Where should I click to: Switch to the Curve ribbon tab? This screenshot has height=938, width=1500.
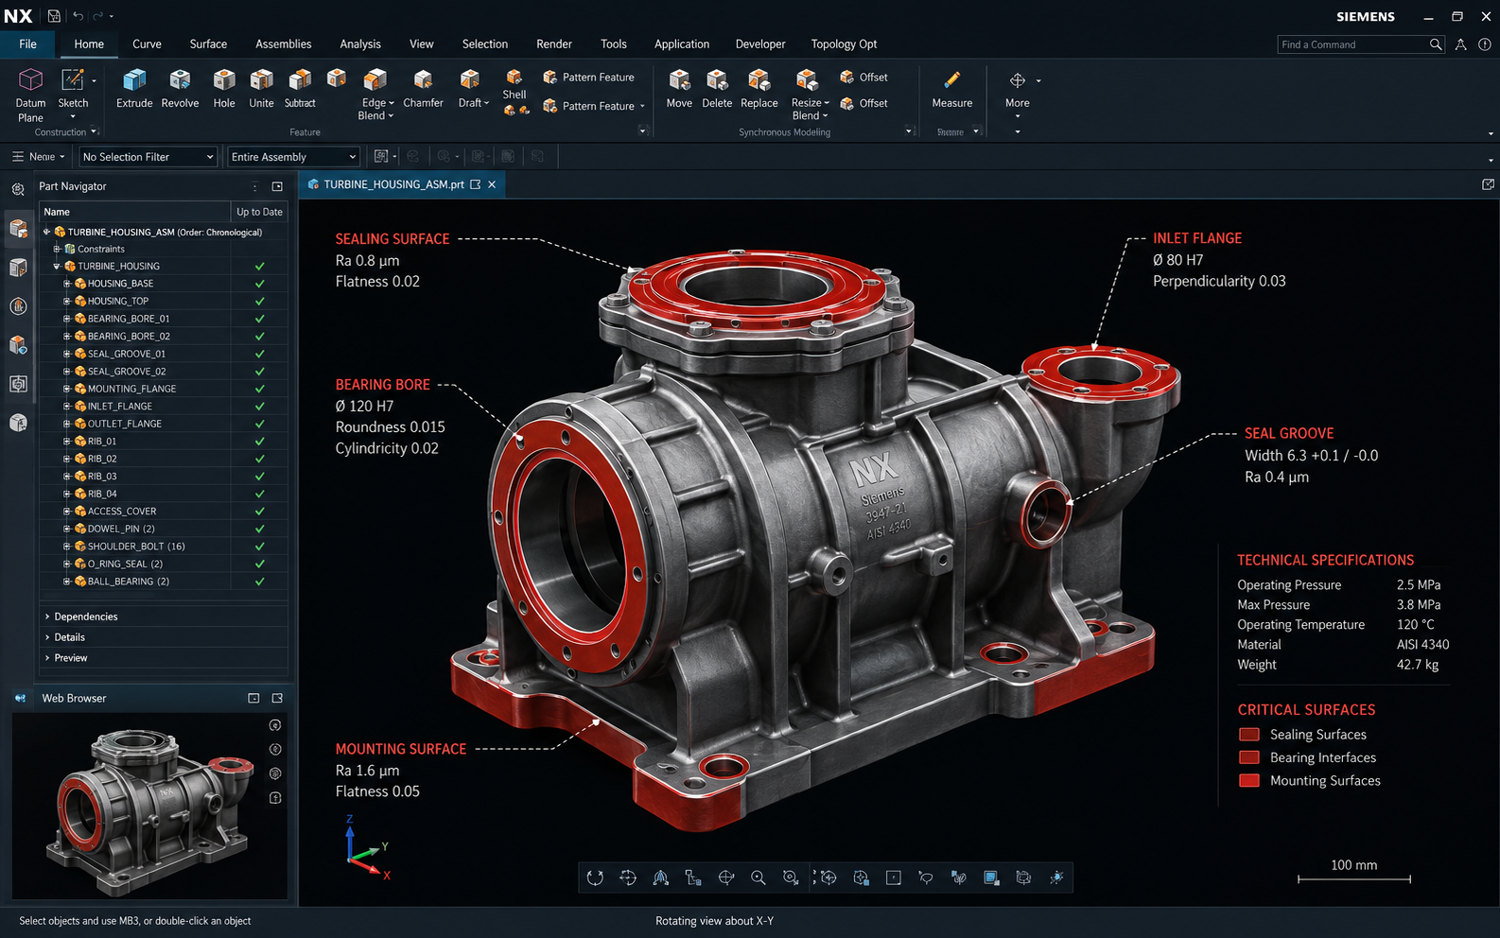[147, 44]
